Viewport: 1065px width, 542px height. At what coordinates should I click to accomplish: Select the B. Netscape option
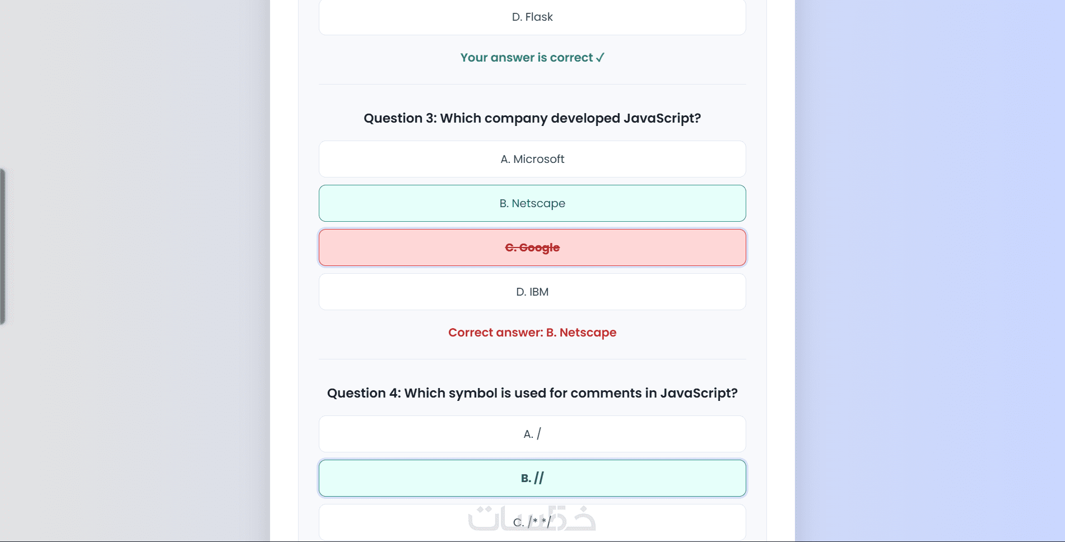click(x=532, y=203)
